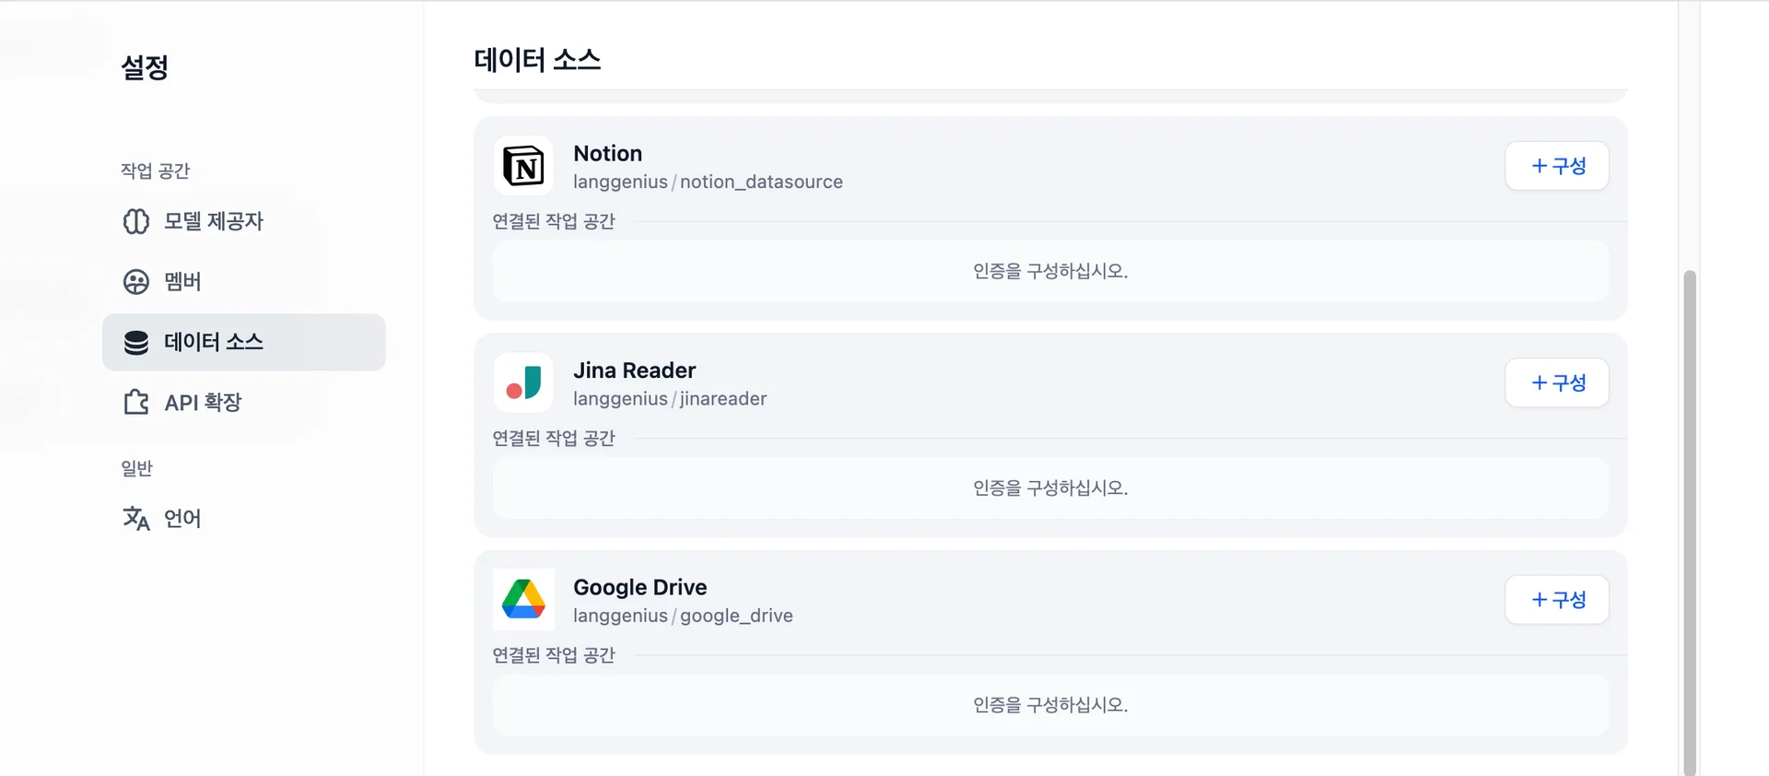Click the language translate icon

(136, 519)
